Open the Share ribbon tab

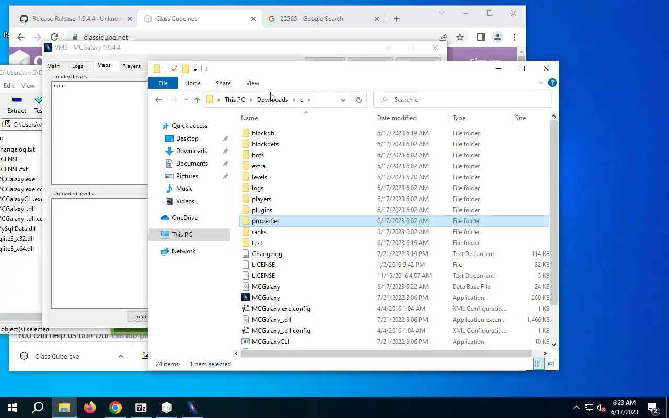223,83
